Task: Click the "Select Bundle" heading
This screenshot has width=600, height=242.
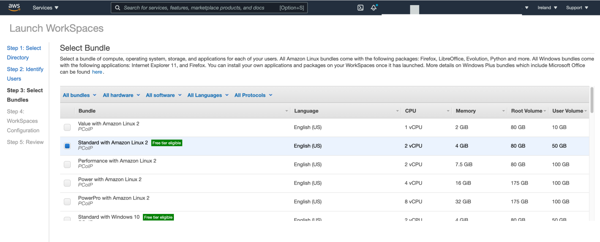Action: coord(85,48)
